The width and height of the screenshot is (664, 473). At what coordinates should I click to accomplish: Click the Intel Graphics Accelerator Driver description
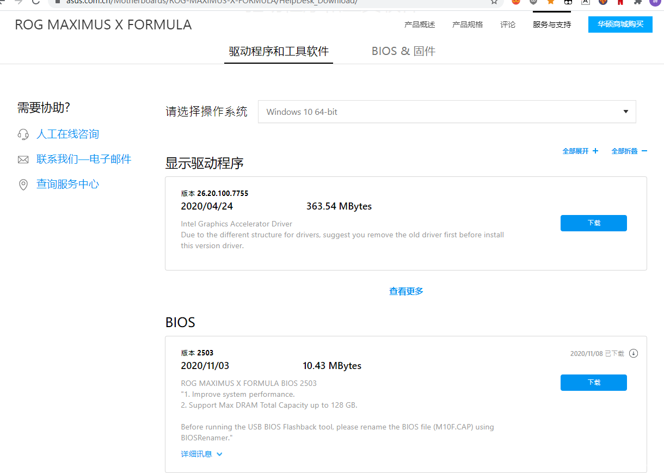point(236,224)
